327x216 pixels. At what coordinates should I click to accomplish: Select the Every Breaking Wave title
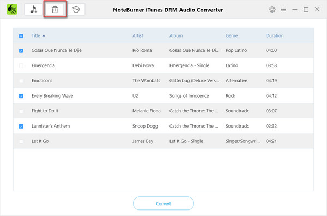[x=52, y=96]
